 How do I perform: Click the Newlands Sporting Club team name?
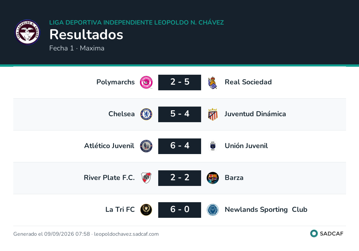coord(266,209)
